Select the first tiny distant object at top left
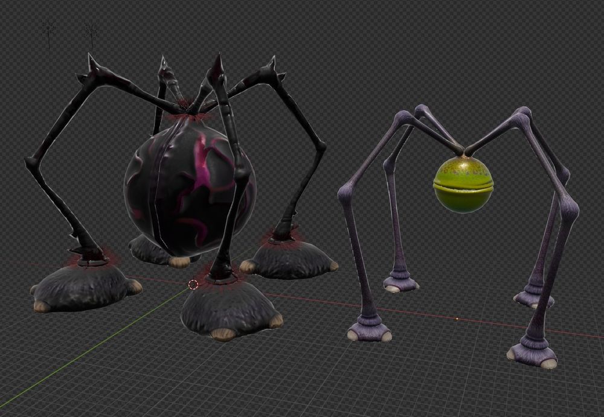 tap(49, 34)
